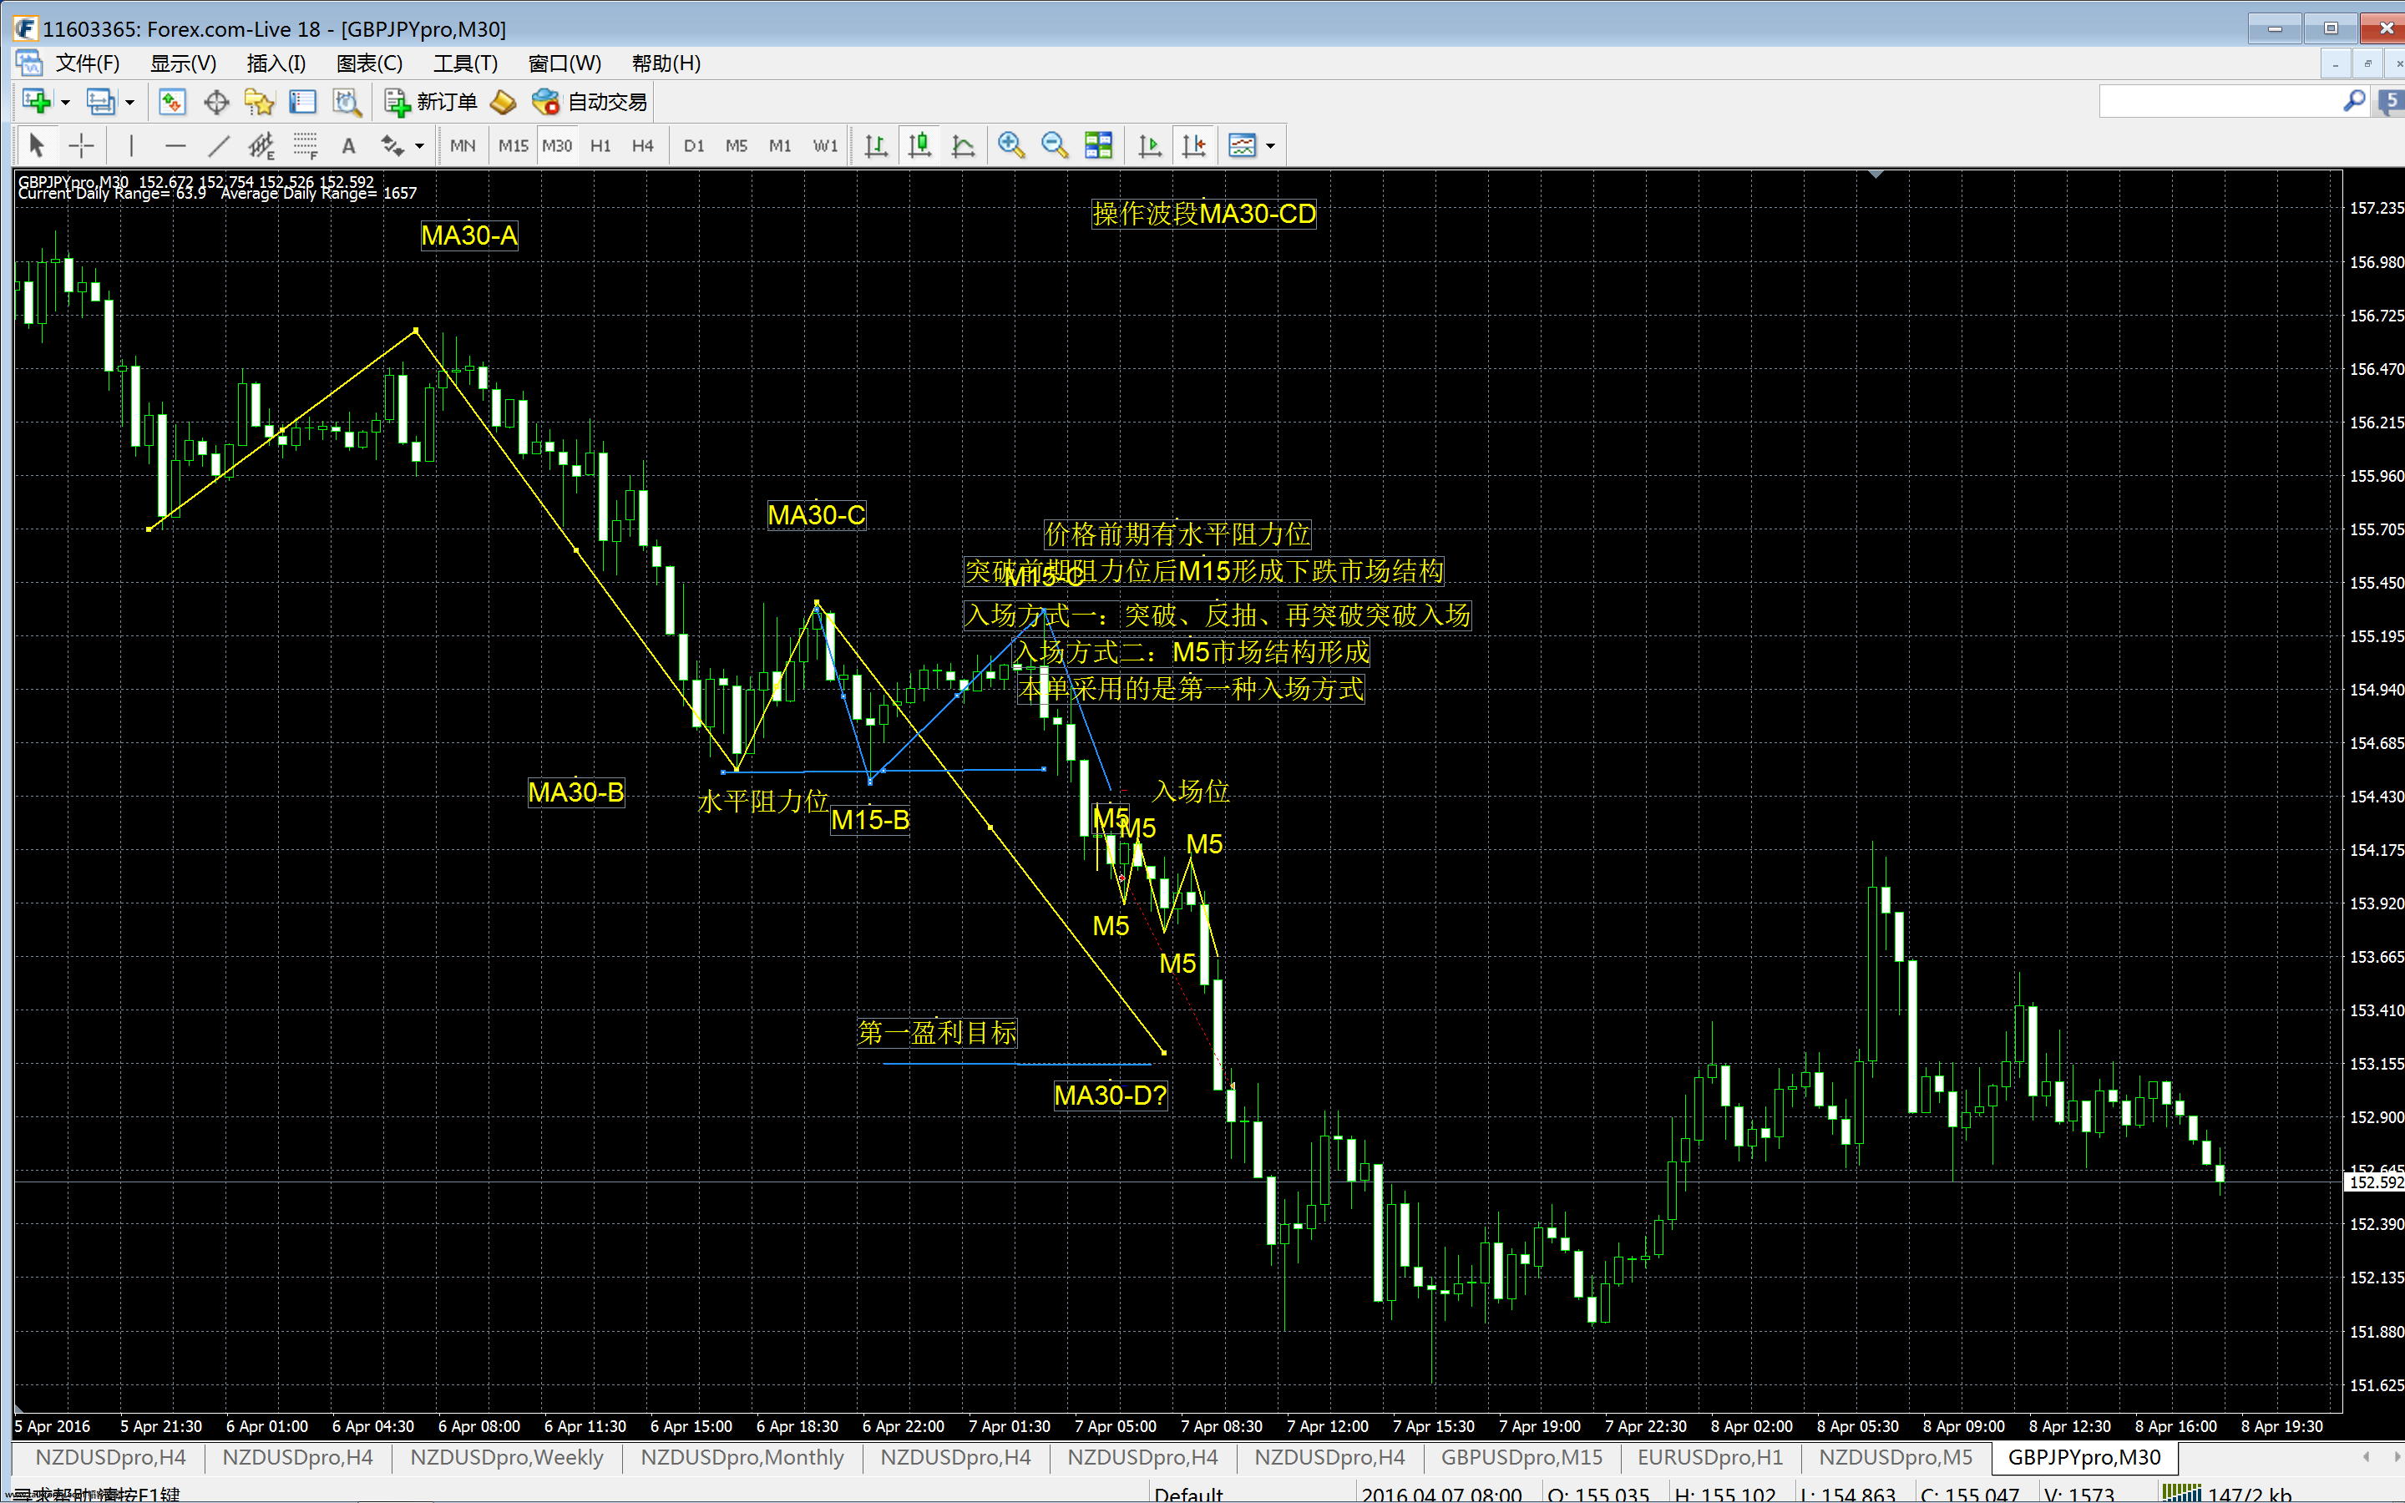Open the 插入(I) menu
Image resolution: width=2405 pixels, height=1503 pixels.
click(x=276, y=63)
